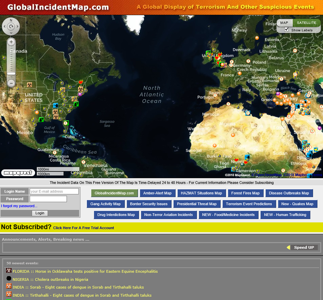The height and width of the screenshot is (300, 323).
Task: Click the Speed UP ticker button
Action: 304,247
